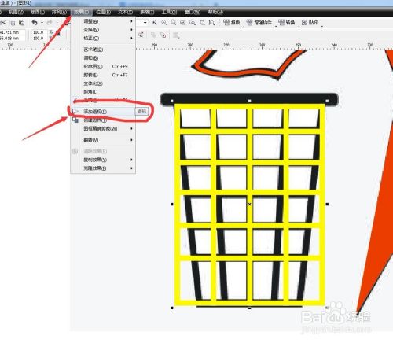Choose 轮廓图(C) Ctrl+F9 entry
The width and height of the screenshot is (393, 343).
pyautogui.click(x=103, y=67)
